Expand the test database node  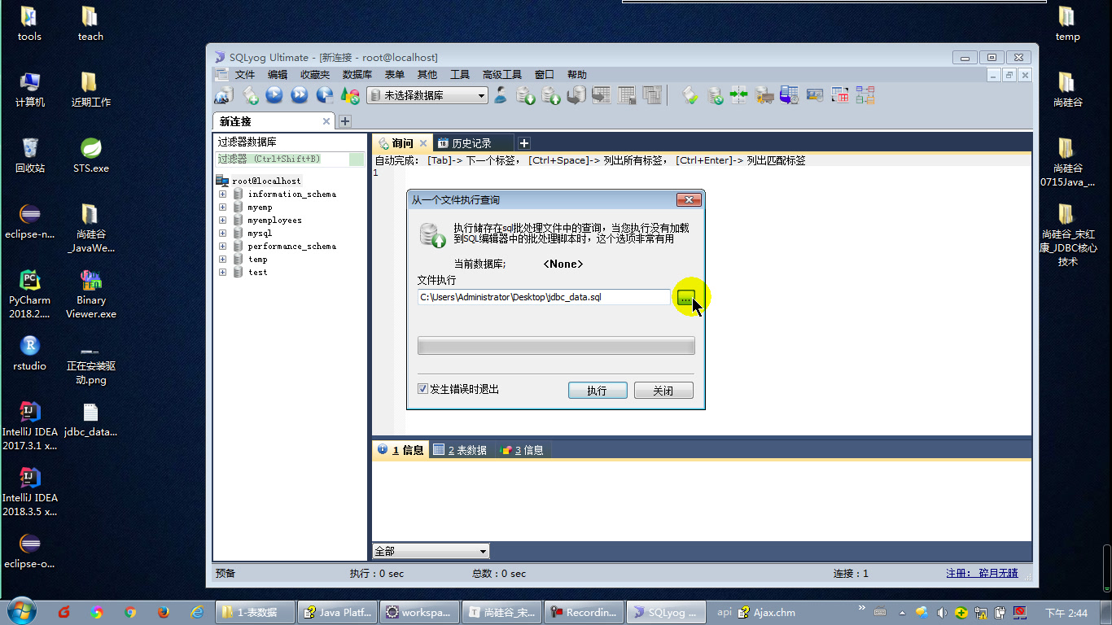222,273
